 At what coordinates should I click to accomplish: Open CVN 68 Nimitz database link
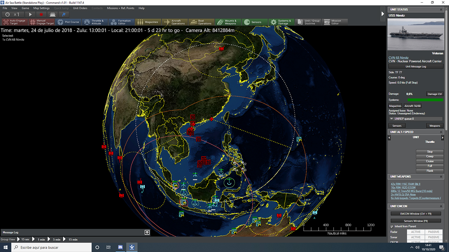(398, 57)
